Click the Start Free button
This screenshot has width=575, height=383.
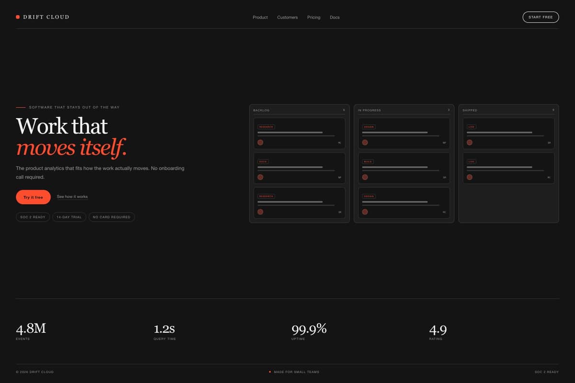[x=540, y=17]
